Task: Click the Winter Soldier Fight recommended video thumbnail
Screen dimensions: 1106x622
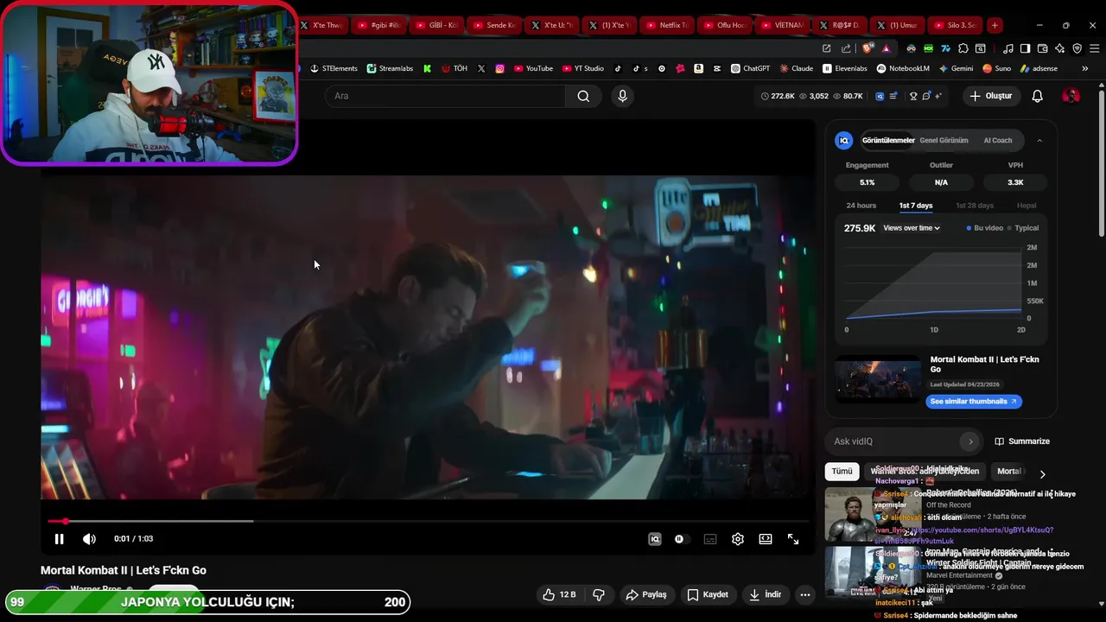Action: coord(874,572)
